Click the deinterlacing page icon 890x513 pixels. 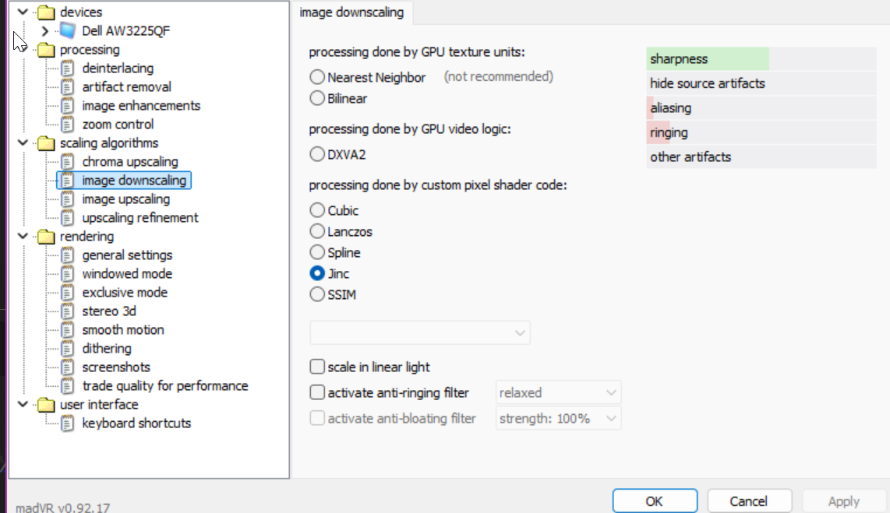coord(69,69)
